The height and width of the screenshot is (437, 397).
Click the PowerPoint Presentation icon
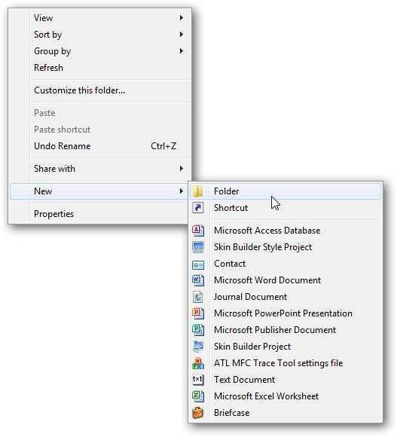coord(198,313)
